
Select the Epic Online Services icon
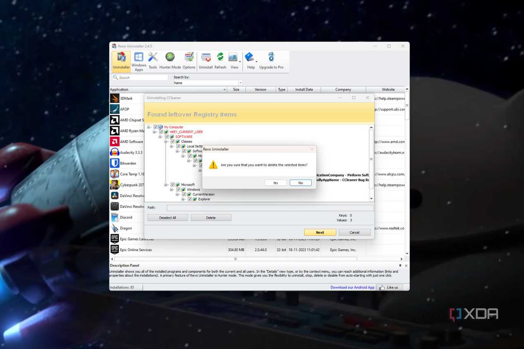tap(115, 249)
